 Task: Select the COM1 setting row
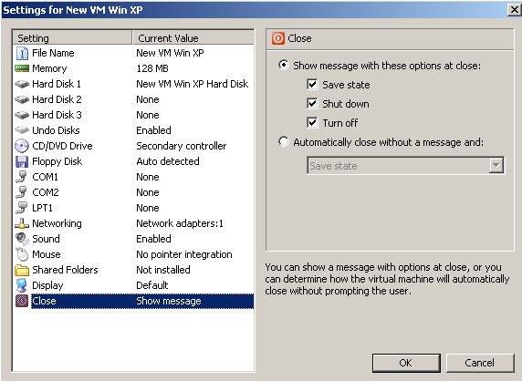pos(133,177)
